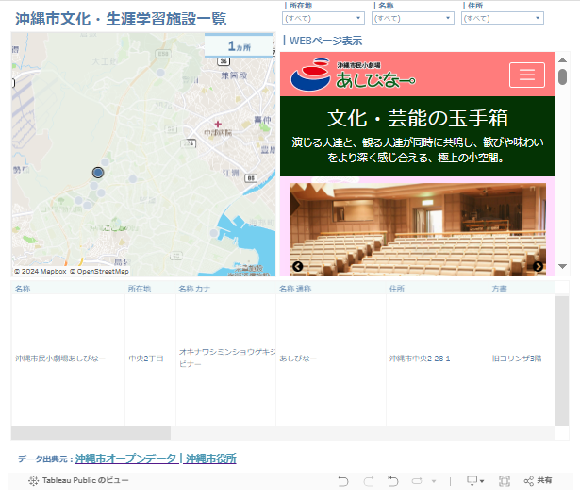The width and height of the screenshot is (580, 501).
Task: Open the 住所 filter dropdown
Action: [x=503, y=18]
